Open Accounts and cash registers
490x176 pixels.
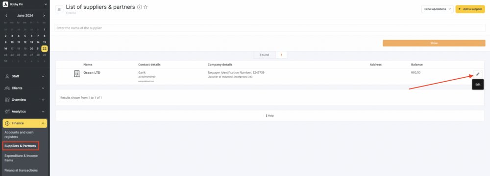19,134
